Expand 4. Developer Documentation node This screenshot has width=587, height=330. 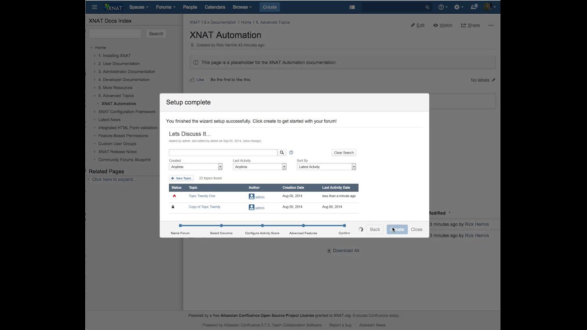pyautogui.click(x=95, y=80)
